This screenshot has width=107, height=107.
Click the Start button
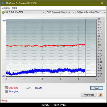97,88
